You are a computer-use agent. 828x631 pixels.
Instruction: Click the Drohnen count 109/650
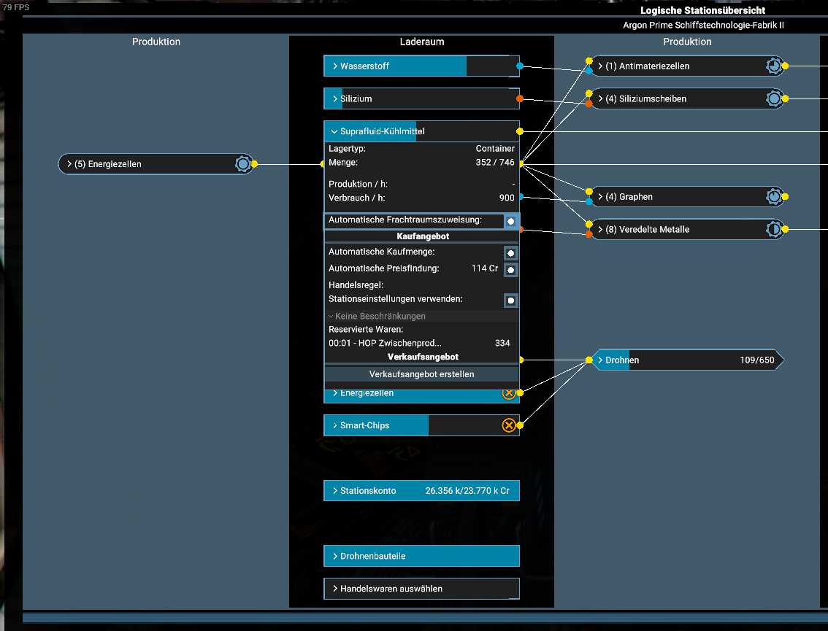coord(756,360)
